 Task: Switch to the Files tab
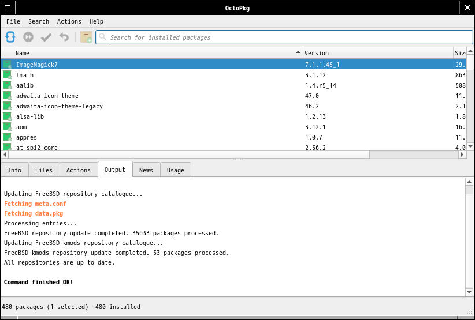coord(44,170)
